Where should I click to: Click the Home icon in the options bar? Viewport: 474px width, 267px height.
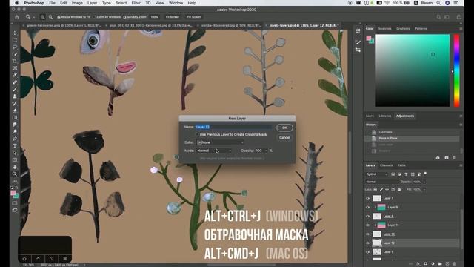pos(17,17)
